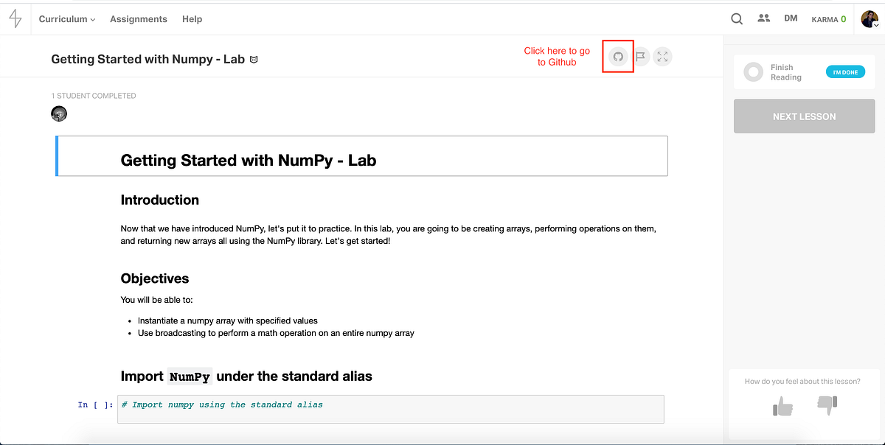
Task: Toggle the Finish Reading completion circle
Action: click(x=753, y=71)
